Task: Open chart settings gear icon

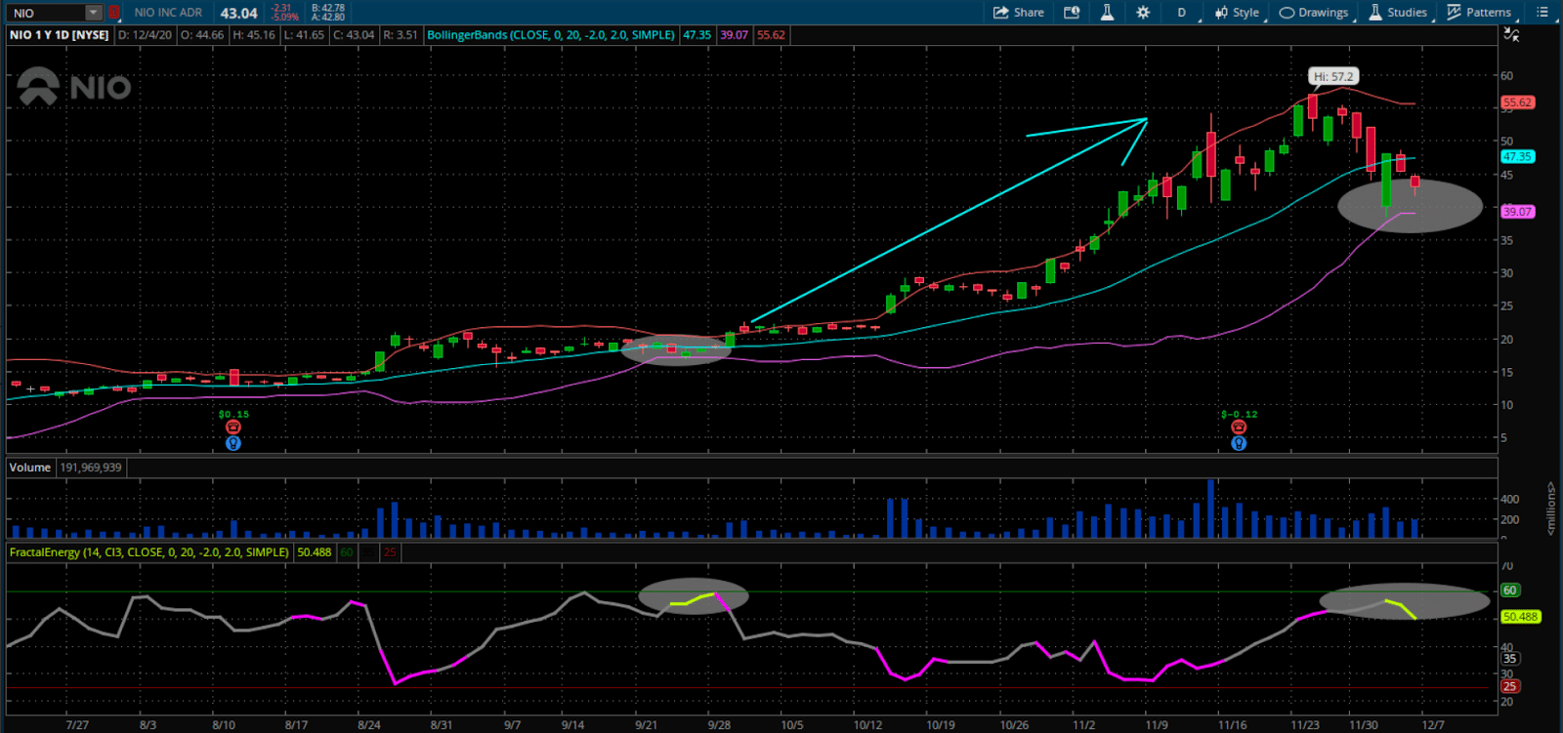Action: coord(1143,13)
